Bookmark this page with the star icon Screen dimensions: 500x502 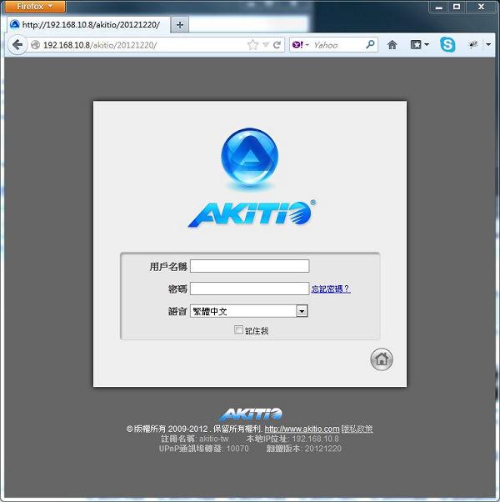point(252,45)
